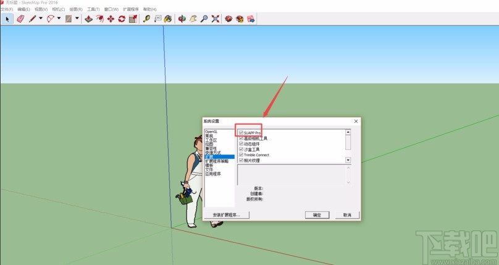Open the 文件(F) menu
The width and height of the screenshot is (499, 265).
(7, 9)
